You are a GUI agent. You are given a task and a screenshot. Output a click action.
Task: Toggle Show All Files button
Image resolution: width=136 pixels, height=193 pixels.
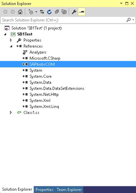pyautogui.click(x=64, y=12)
